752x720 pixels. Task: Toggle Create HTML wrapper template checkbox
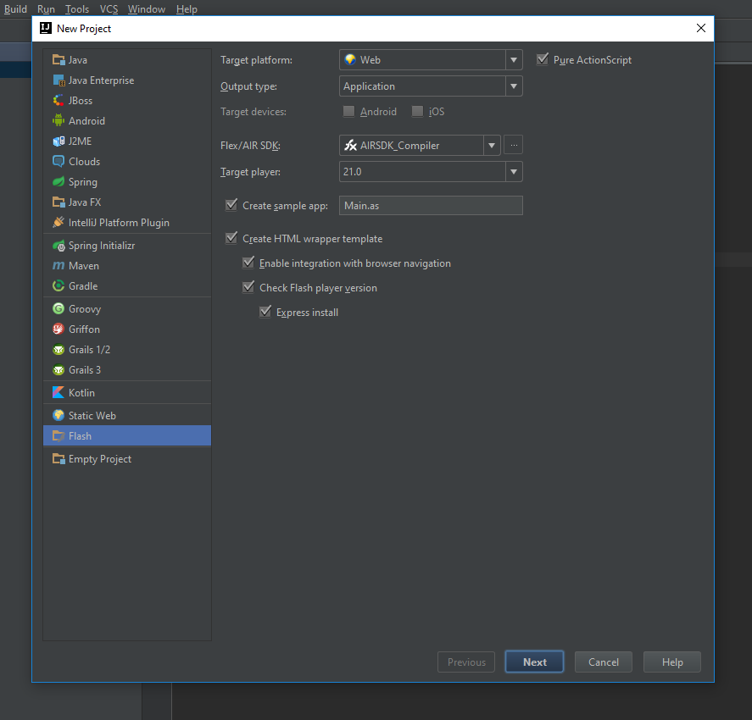tap(231, 238)
